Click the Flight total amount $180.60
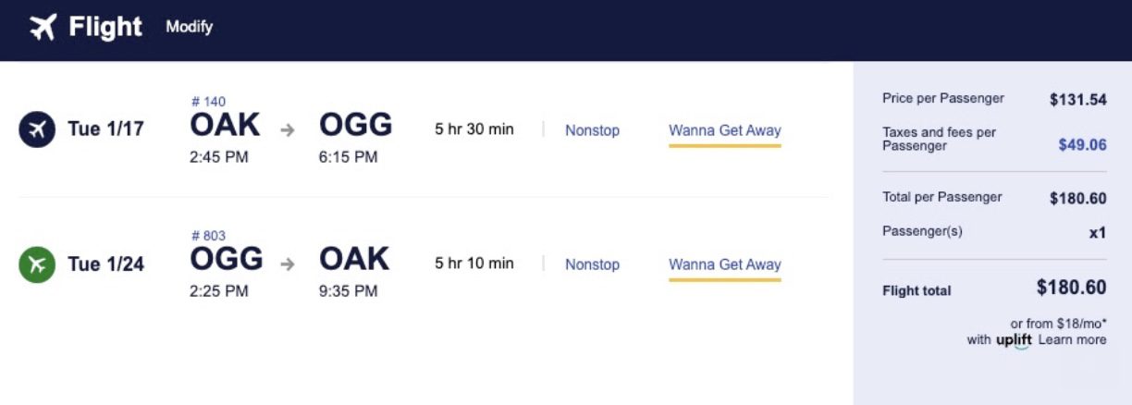Viewport: 1132px width, 405px height. coord(1071,288)
